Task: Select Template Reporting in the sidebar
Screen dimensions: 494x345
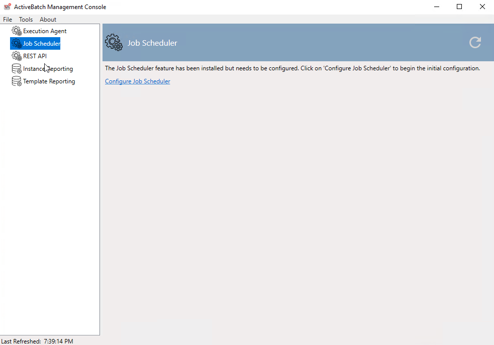Action: tap(48, 81)
